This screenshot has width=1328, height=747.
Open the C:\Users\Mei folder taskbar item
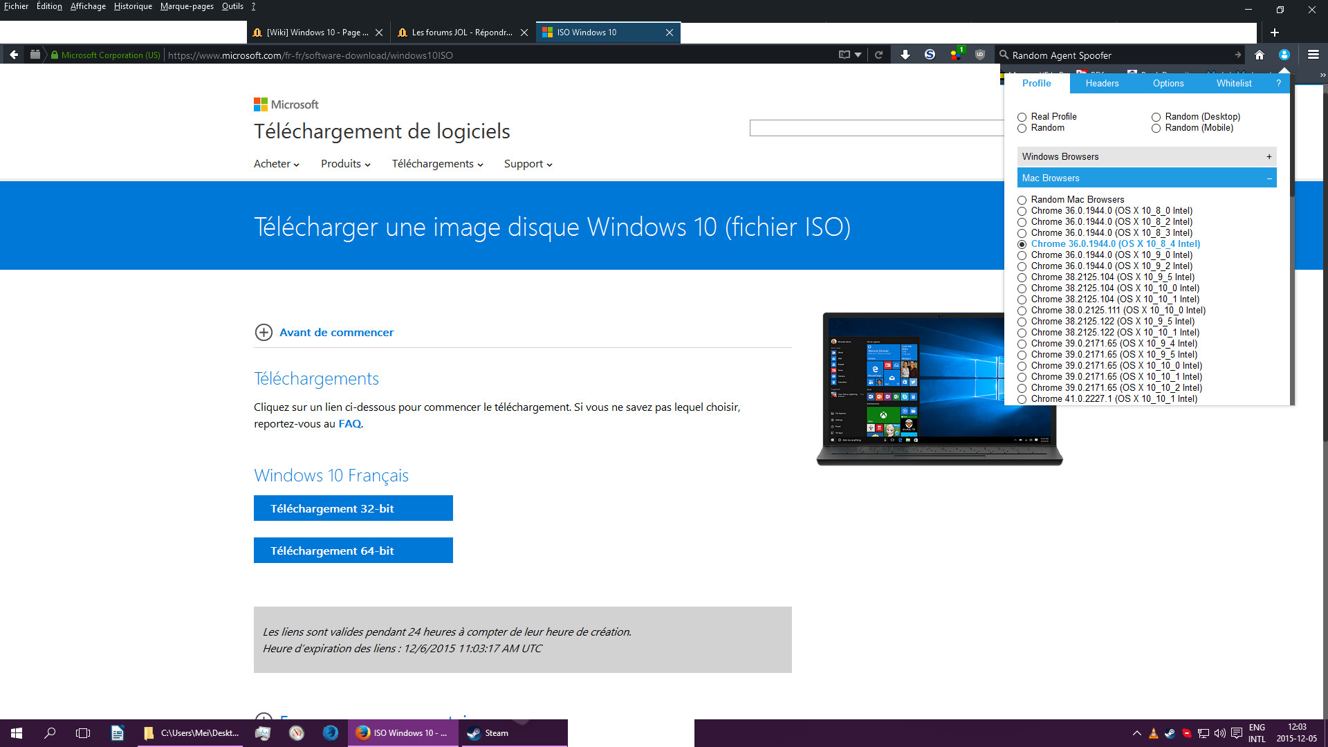(x=191, y=733)
